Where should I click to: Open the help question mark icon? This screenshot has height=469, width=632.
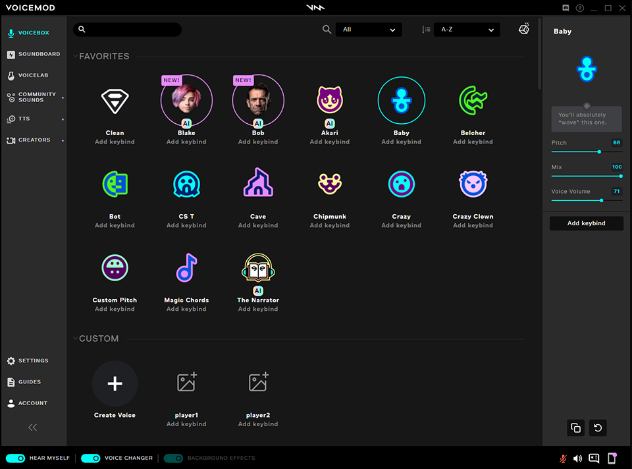[x=579, y=8]
